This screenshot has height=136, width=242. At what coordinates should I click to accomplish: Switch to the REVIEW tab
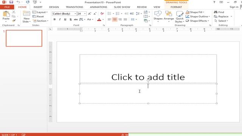tap(142, 7)
